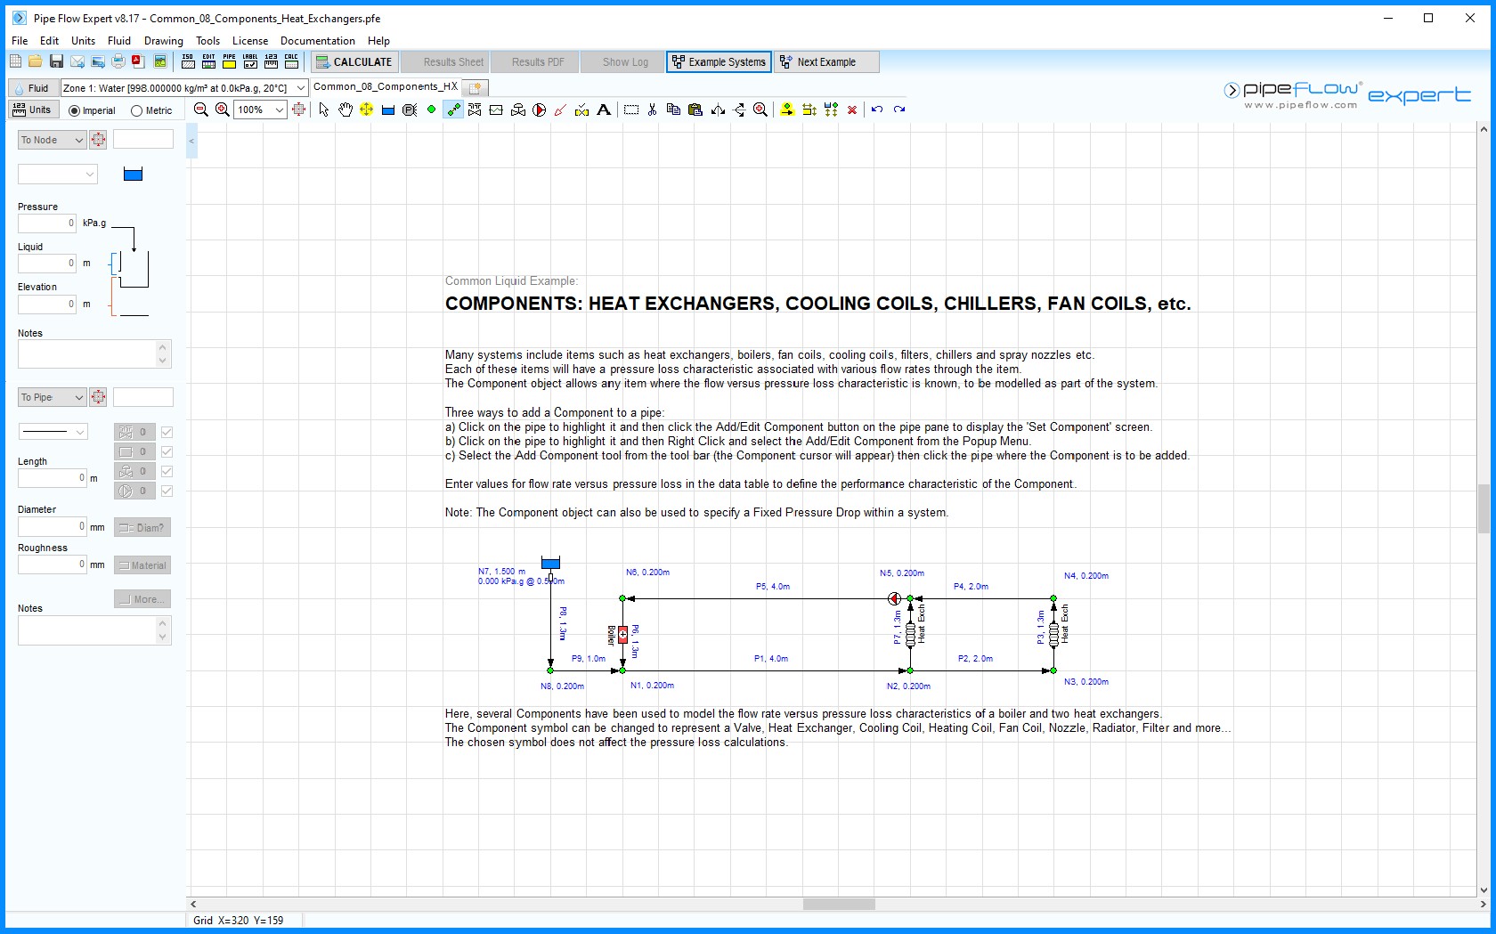The image size is (1496, 934).
Task: Select the Add Pipe tool
Action: click(x=453, y=110)
